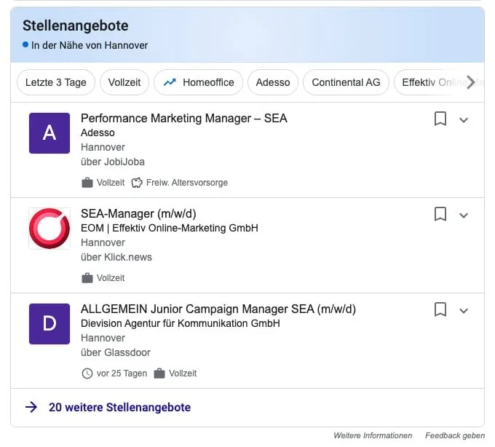Click the Dievision purple D logo
The width and height of the screenshot is (495, 447).
click(49, 323)
